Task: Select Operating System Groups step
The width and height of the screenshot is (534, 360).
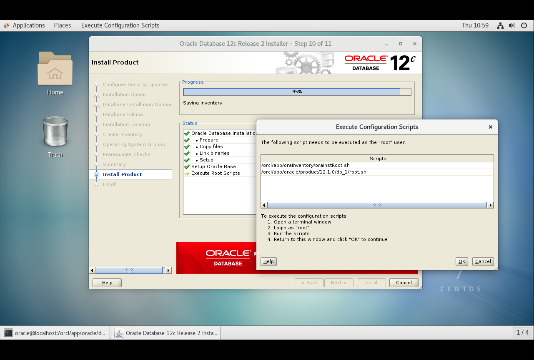Action: (134, 144)
